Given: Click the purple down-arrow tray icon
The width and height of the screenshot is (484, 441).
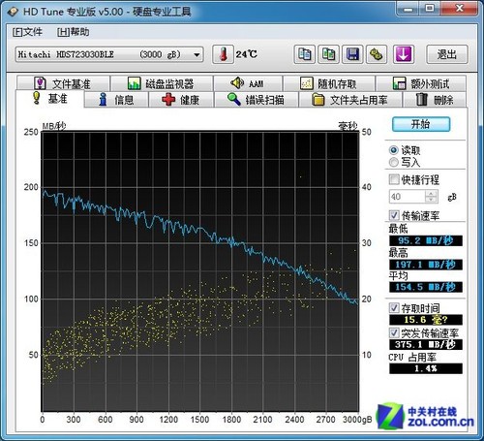Looking at the screenshot, I should (x=404, y=54).
